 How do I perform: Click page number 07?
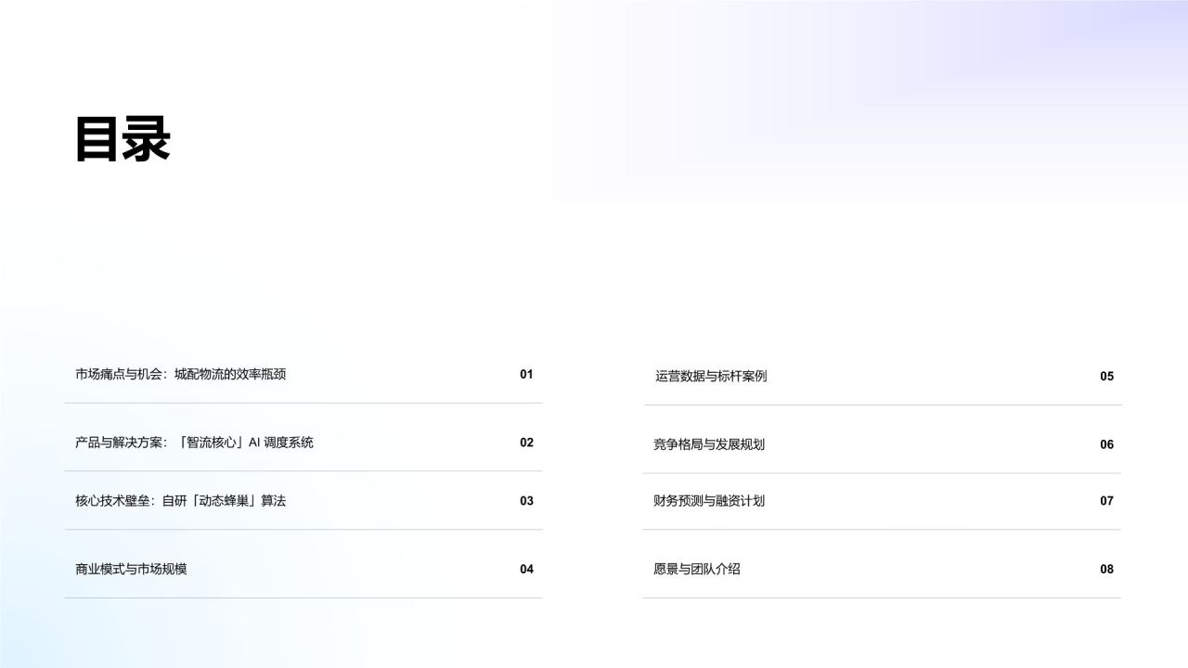click(x=1106, y=501)
